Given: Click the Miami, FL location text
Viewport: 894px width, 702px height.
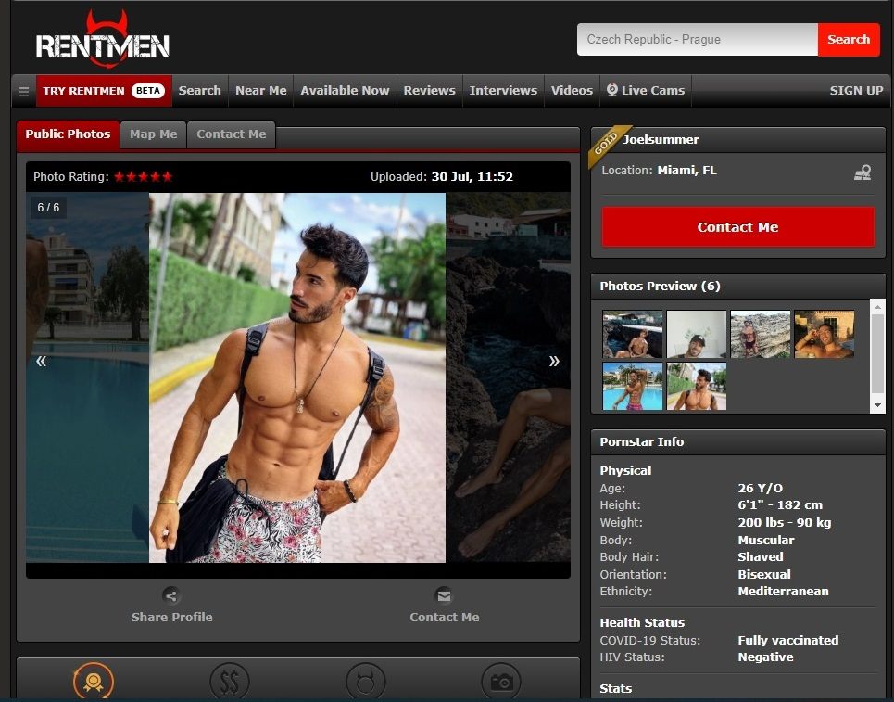Looking at the screenshot, I should click(x=686, y=170).
